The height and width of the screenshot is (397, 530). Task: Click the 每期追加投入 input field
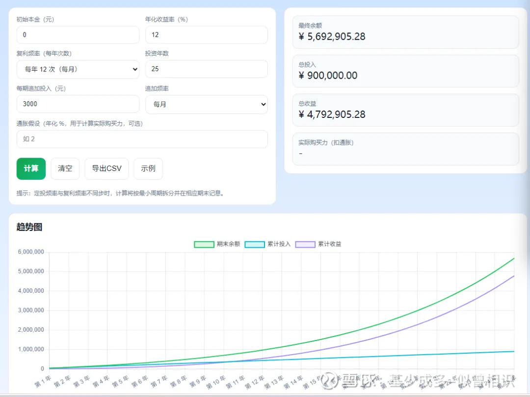tap(78, 104)
